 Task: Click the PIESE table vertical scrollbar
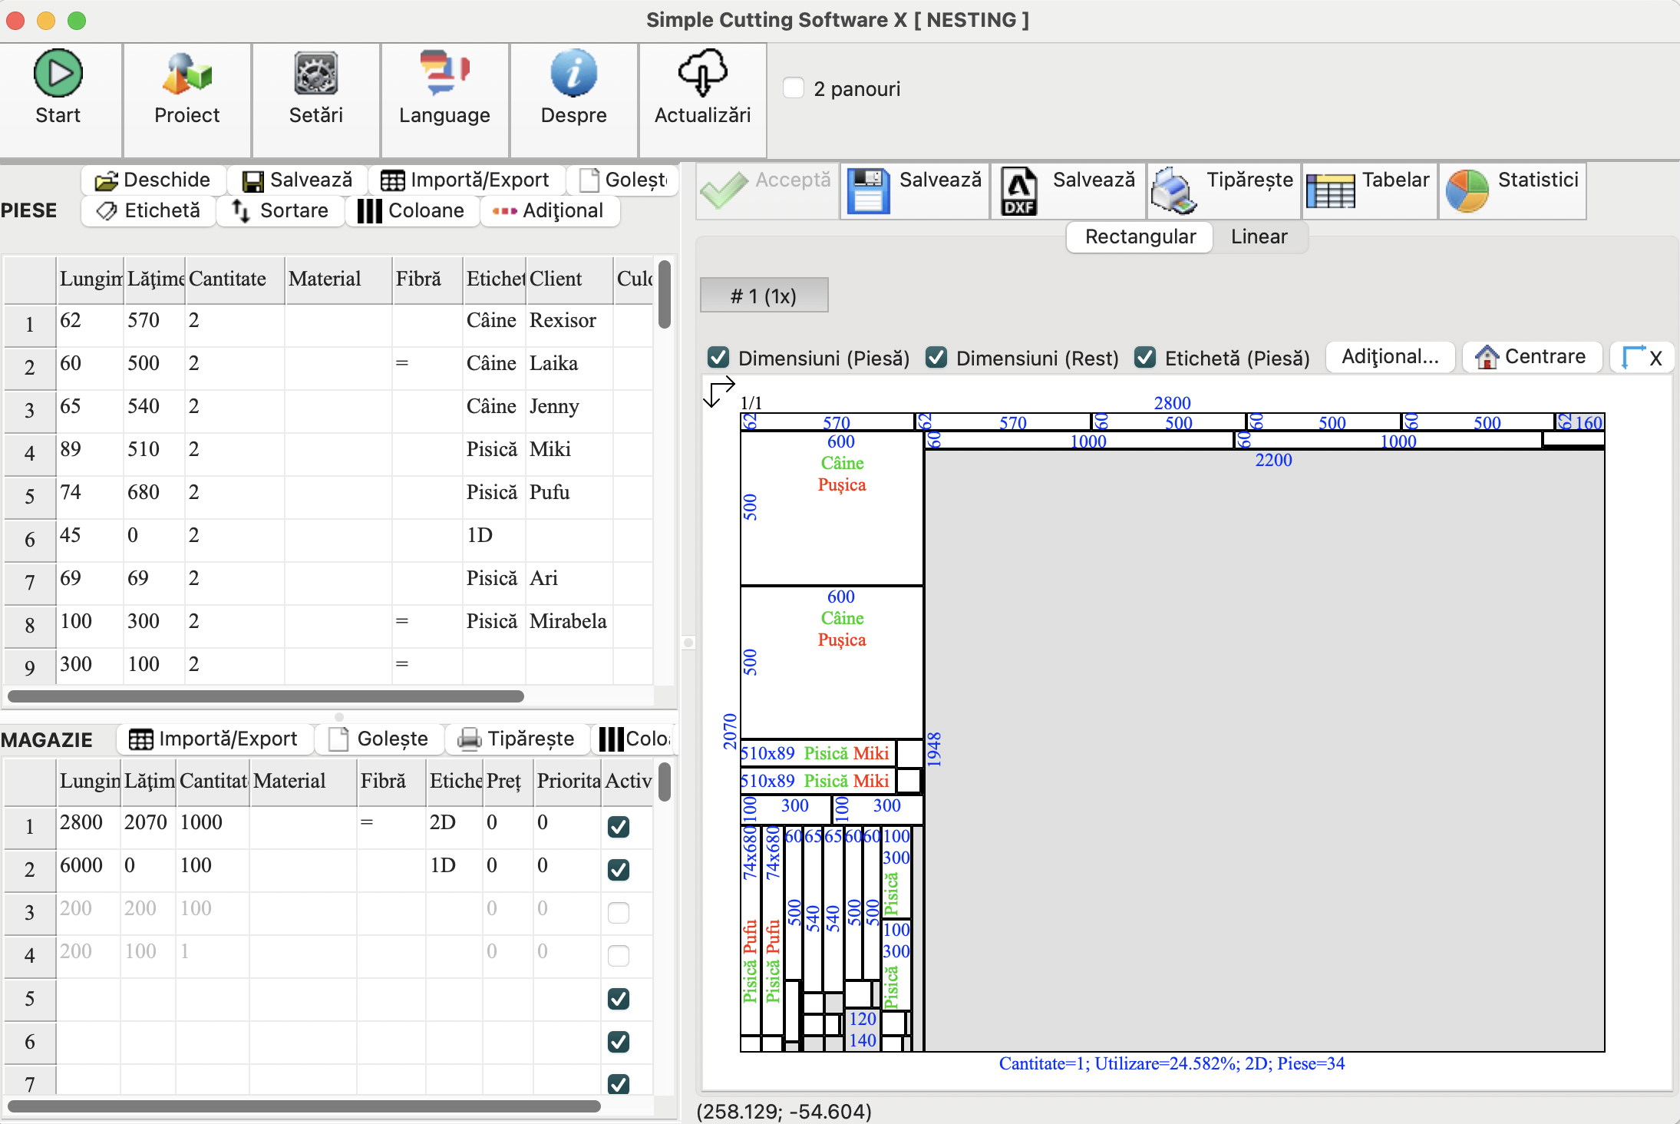point(665,295)
